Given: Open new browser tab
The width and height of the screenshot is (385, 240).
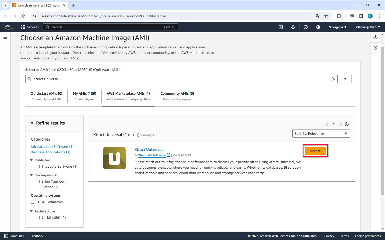Looking at the screenshot, I should click(x=73, y=5).
